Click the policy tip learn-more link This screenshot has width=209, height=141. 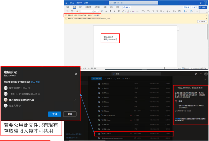point(97,15)
